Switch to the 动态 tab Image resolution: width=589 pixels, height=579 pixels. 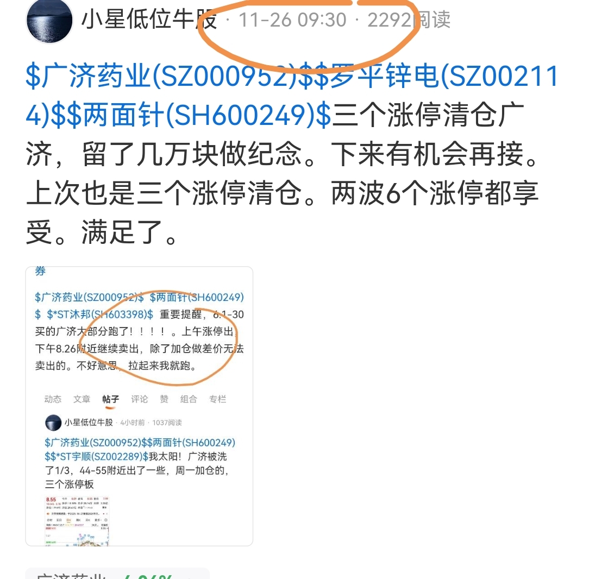[53, 399]
